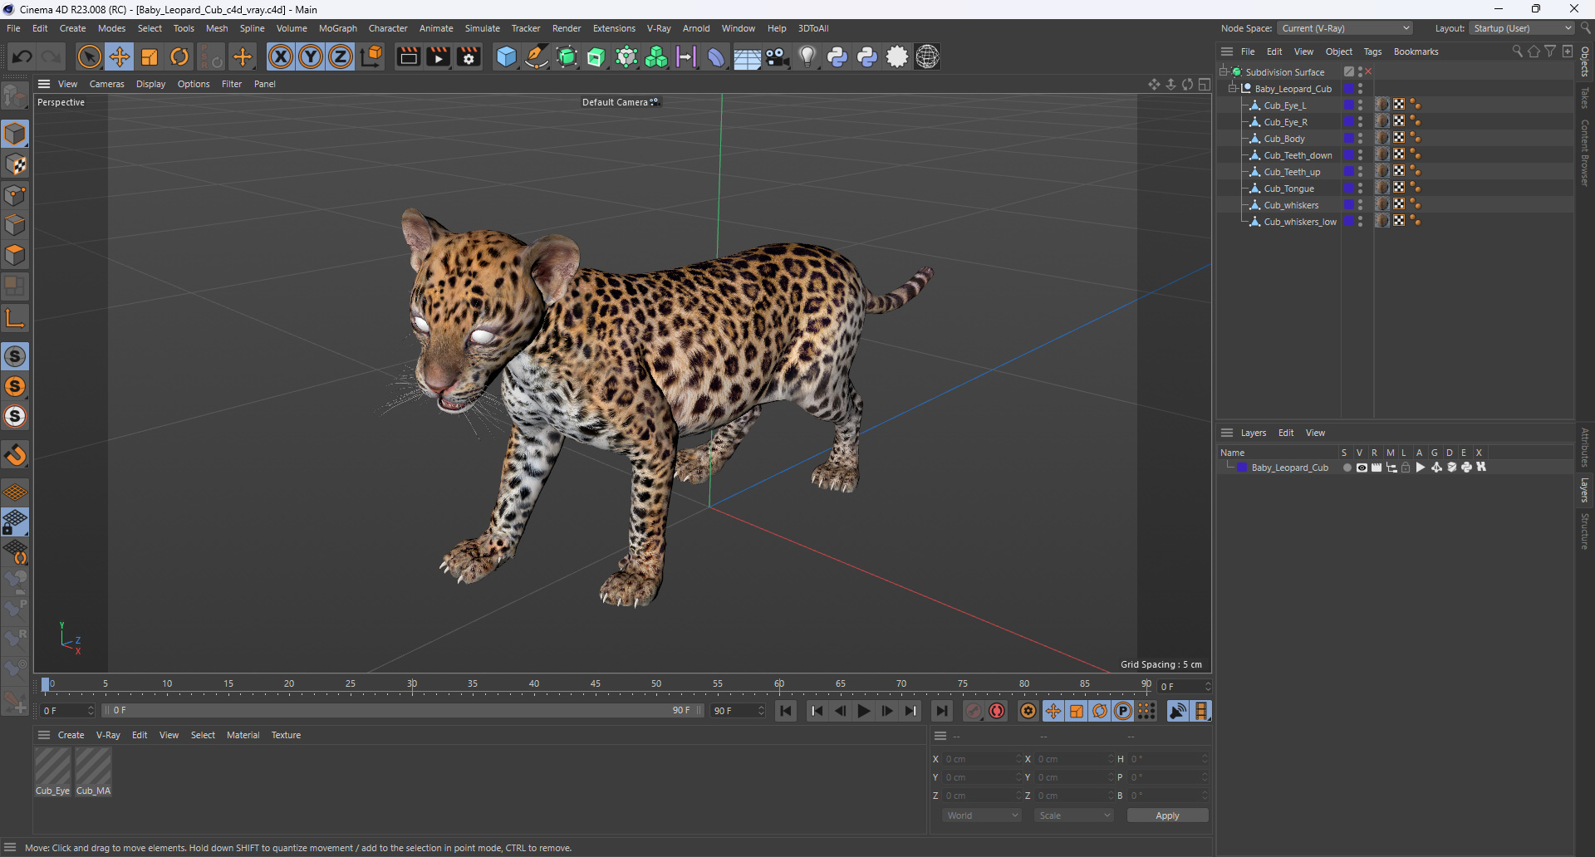Screen dimensions: 1595x857
Task: Open Material manager Texture menu
Action: point(286,735)
